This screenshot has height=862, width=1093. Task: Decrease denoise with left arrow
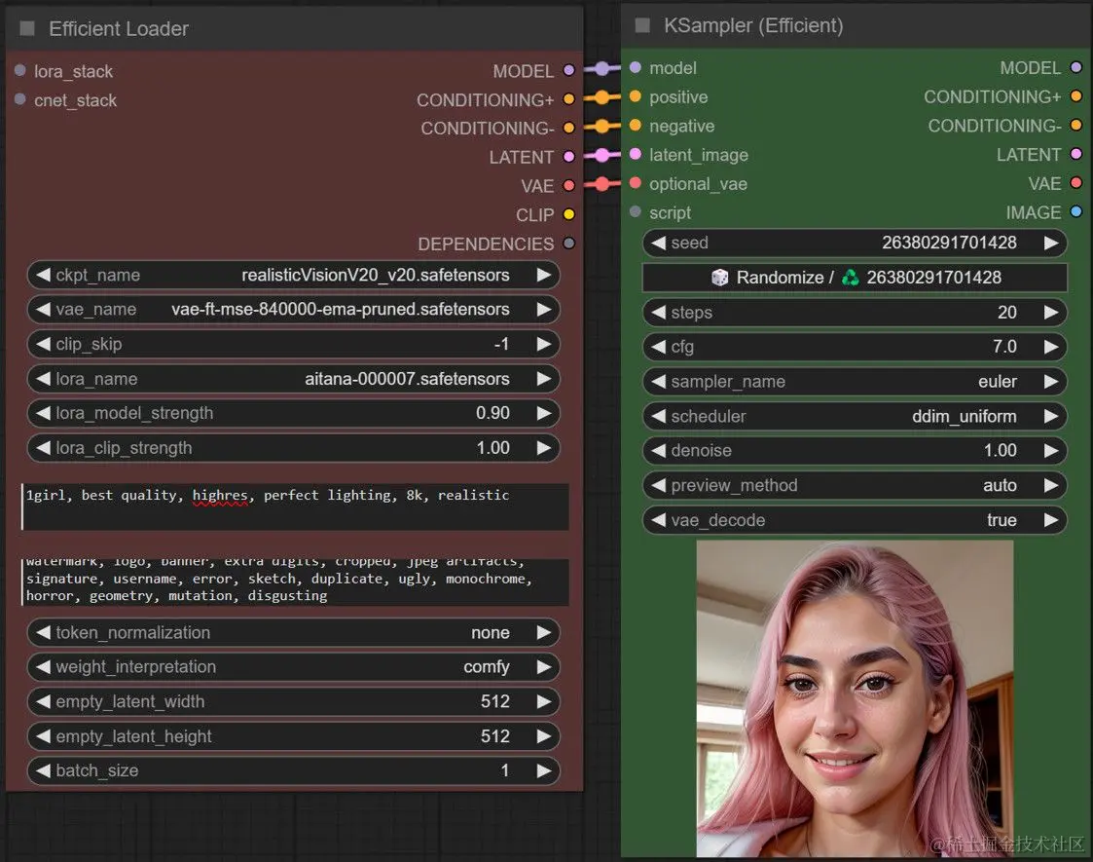(659, 451)
